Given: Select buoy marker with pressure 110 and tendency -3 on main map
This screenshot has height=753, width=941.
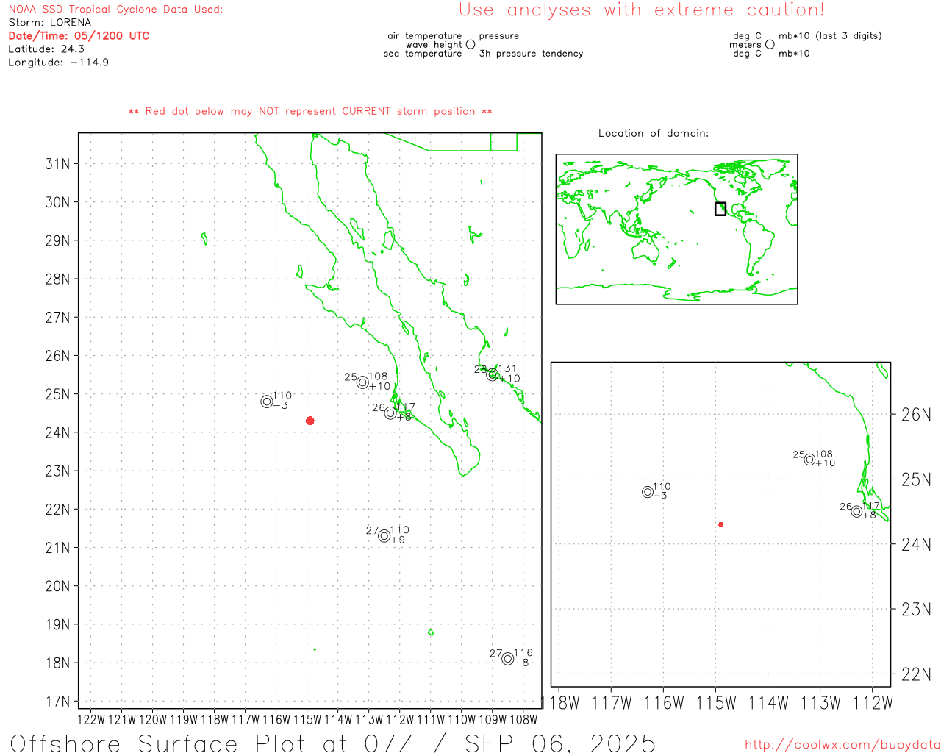Looking at the screenshot, I should point(267,402).
